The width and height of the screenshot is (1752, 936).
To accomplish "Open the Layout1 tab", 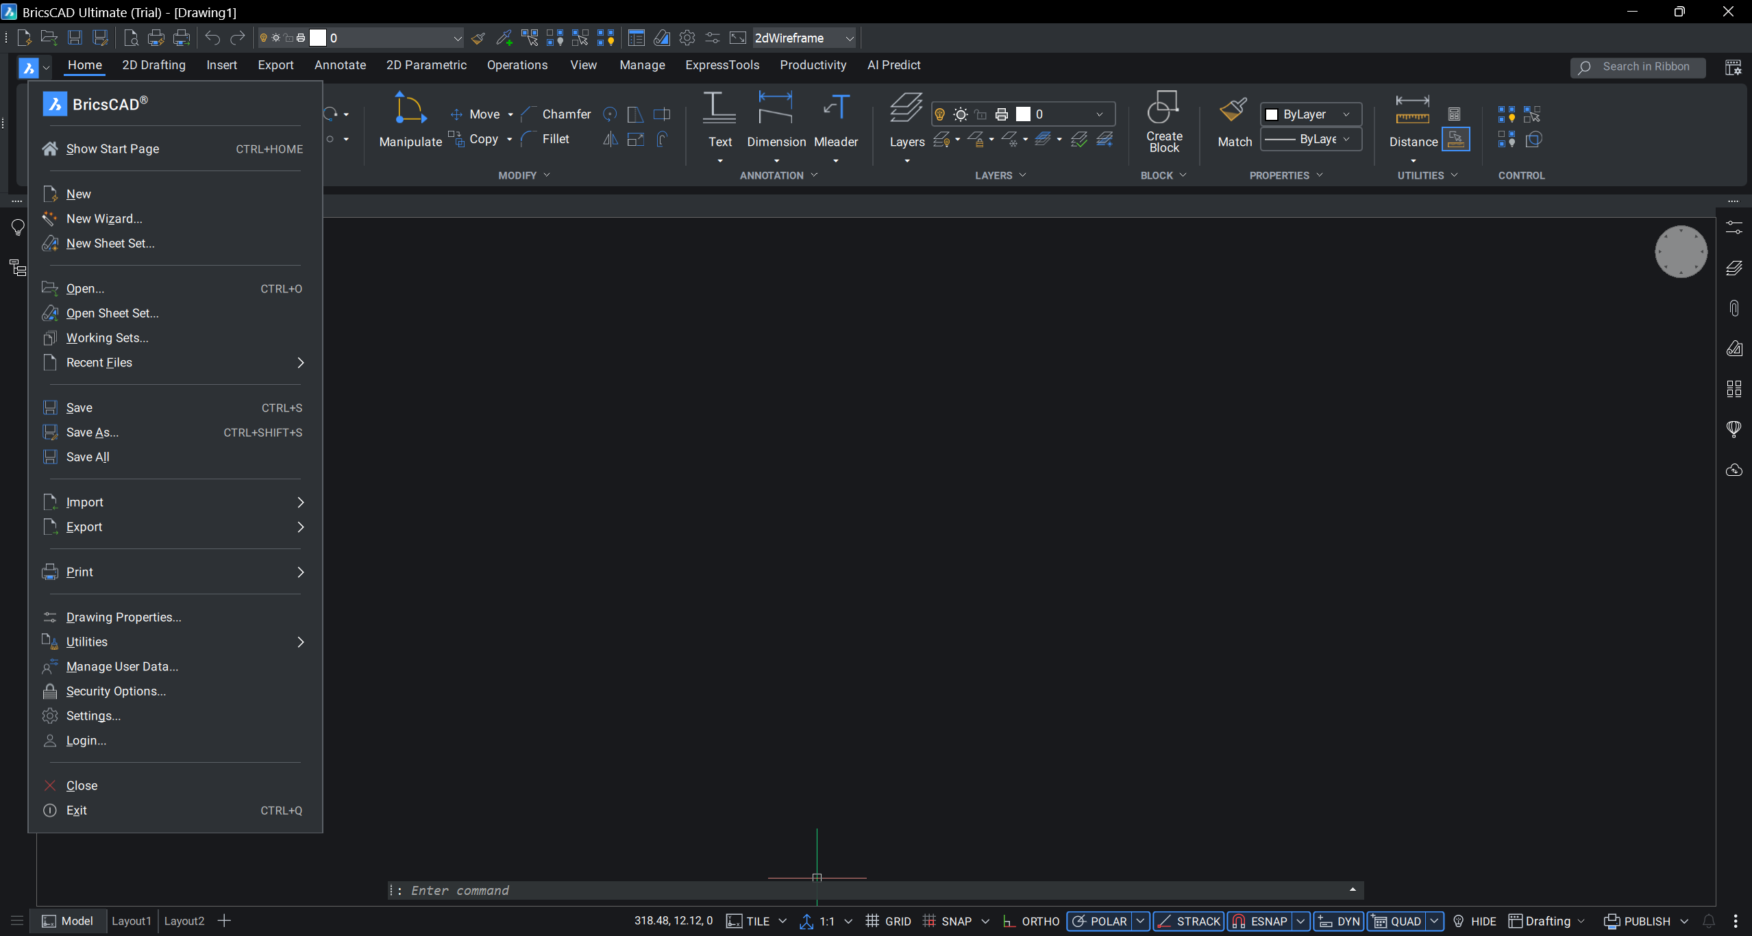I will [131, 922].
